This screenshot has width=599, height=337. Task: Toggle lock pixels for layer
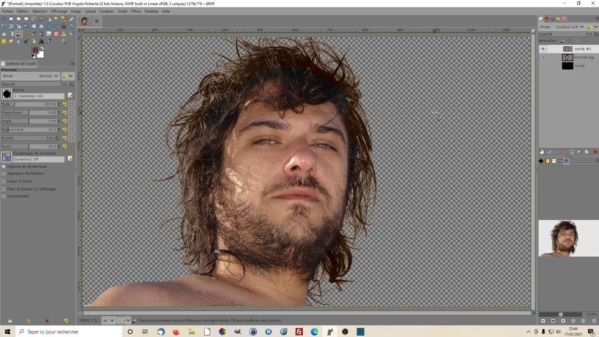[562, 41]
